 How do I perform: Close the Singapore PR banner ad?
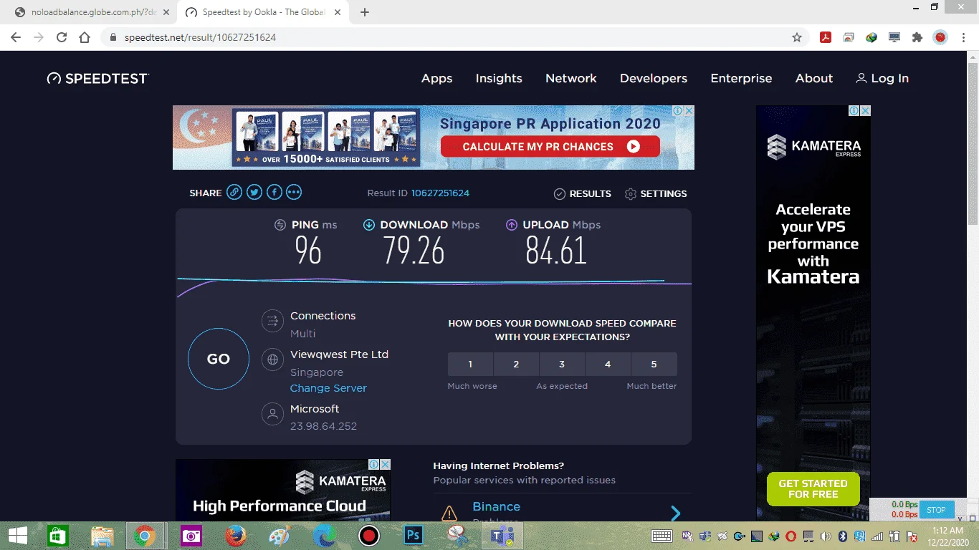(689, 111)
